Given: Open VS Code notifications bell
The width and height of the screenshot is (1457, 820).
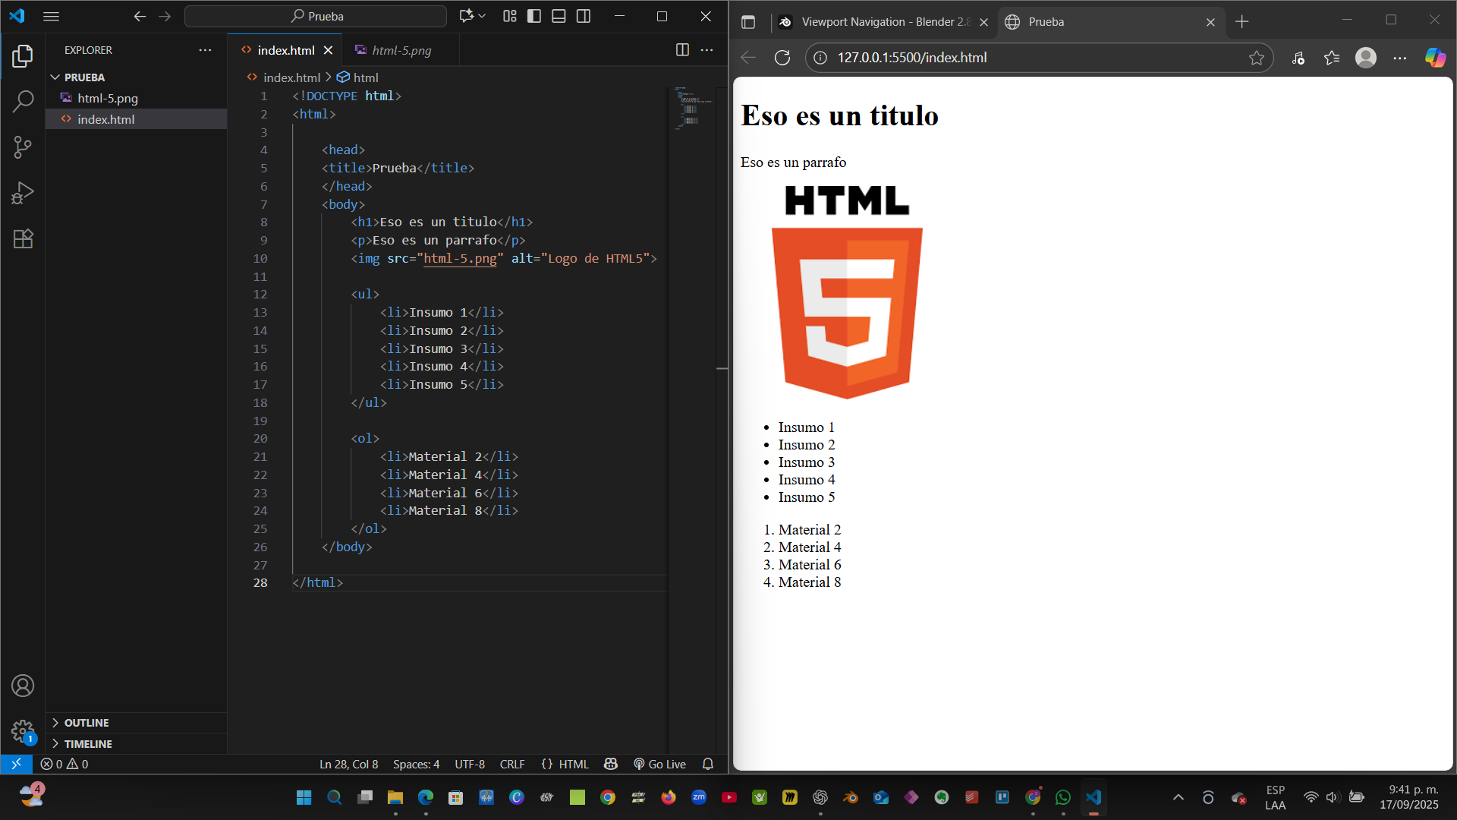Looking at the screenshot, I should [708, 764].
